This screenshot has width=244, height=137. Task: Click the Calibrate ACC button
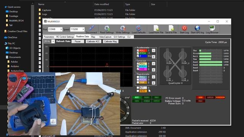93,41
